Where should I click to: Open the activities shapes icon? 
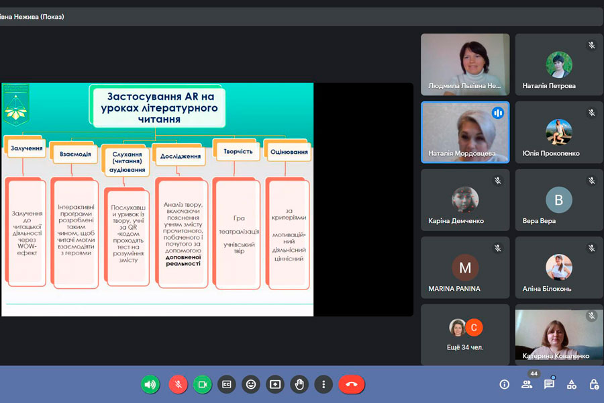pos(572,384)
